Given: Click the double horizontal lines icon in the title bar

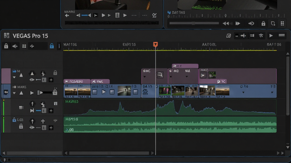Looking at the screenshot, I should pyautogui.click(x=252, y=35).
